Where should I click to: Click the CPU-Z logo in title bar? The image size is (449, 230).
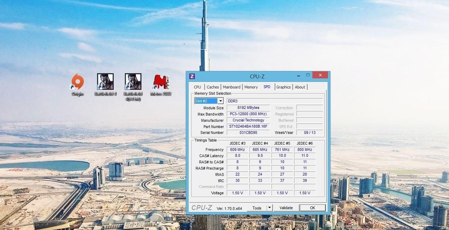pyautogui.click(x=192, y=76)
